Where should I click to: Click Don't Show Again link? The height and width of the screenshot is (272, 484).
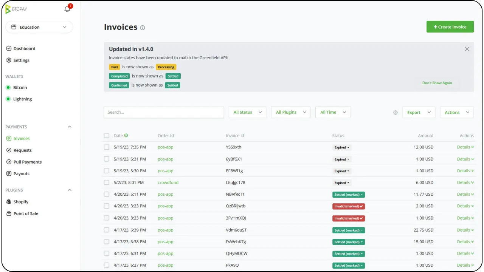point(437,83)
